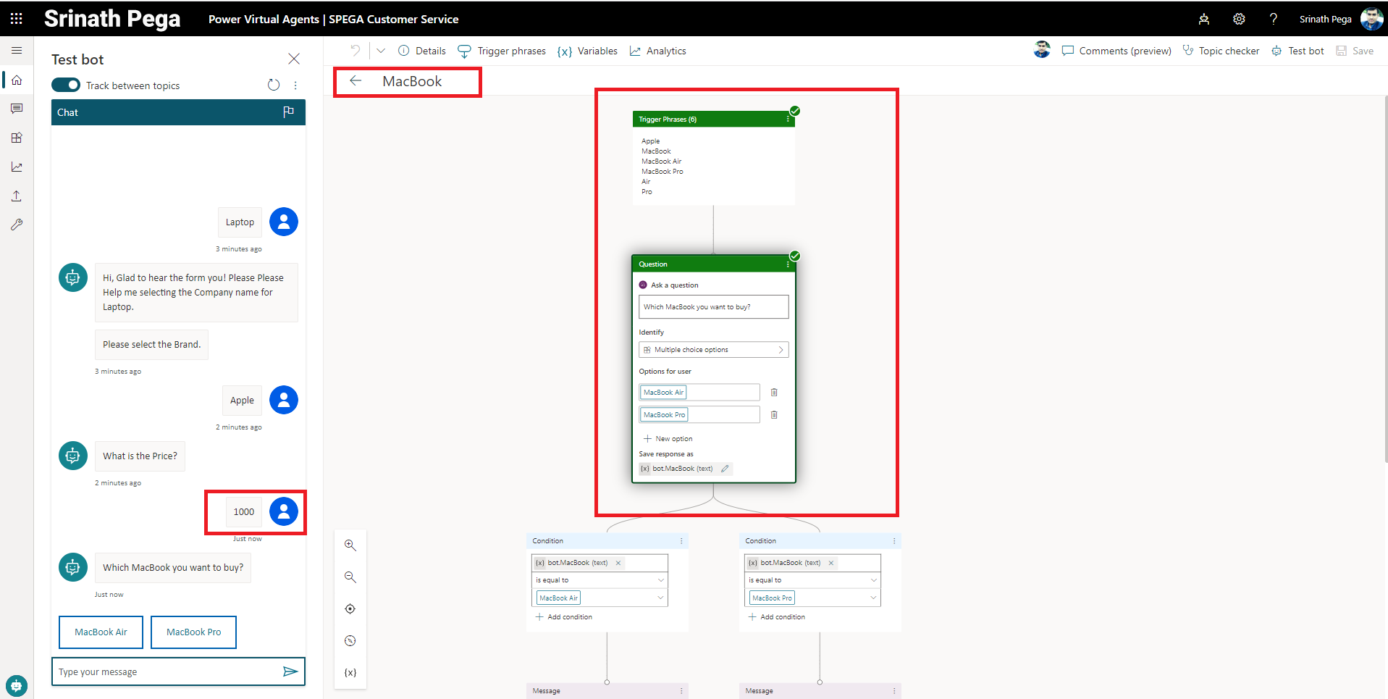
Task: Open the Trigger phrases tab
Action: (502, 51)
